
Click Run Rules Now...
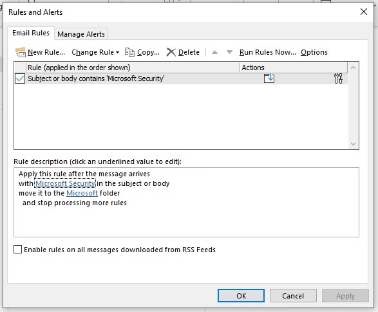268,52
